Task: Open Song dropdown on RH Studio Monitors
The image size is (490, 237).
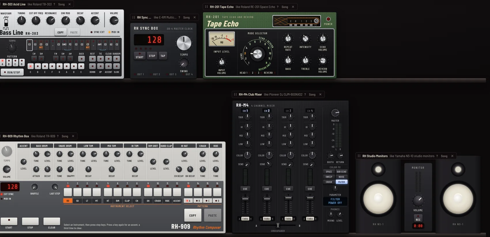Action: coord(444,156)
